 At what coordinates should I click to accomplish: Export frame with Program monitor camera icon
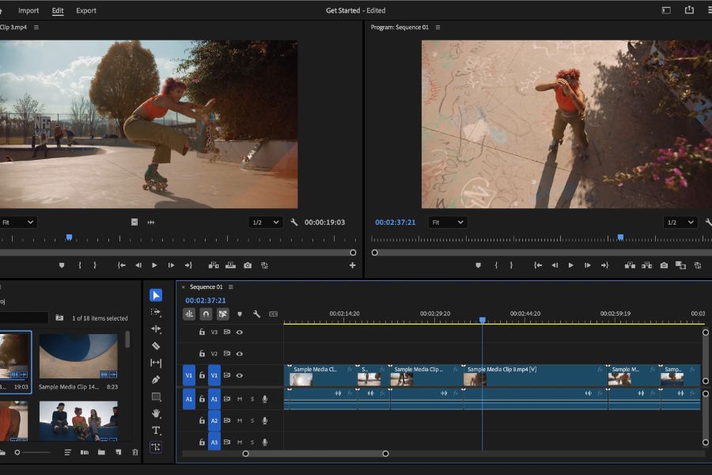(x=664, y=265)
